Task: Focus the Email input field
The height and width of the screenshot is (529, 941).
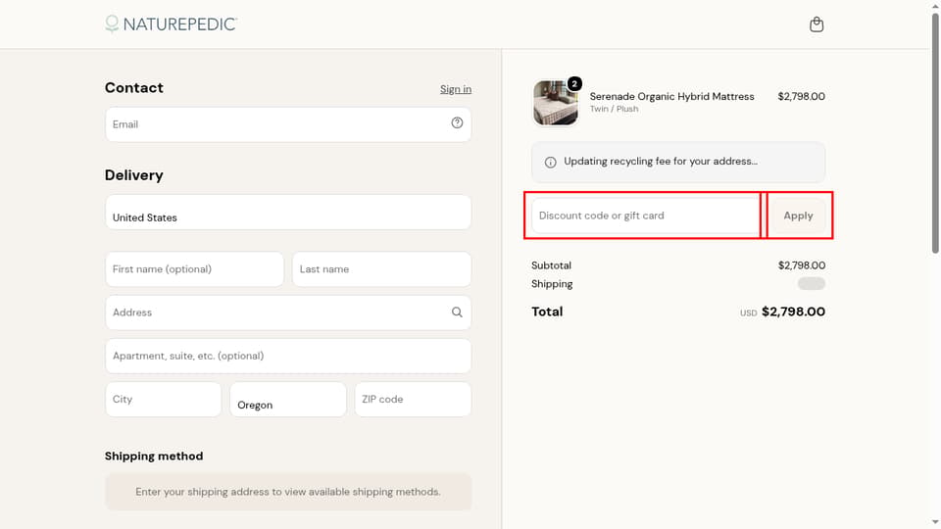Action: (x=288, y=124)
